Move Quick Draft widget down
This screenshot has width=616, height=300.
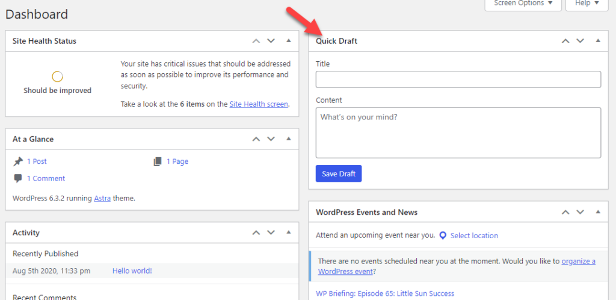[580, 41]
